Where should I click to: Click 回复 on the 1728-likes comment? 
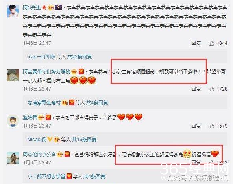click(x=196, y=89)
